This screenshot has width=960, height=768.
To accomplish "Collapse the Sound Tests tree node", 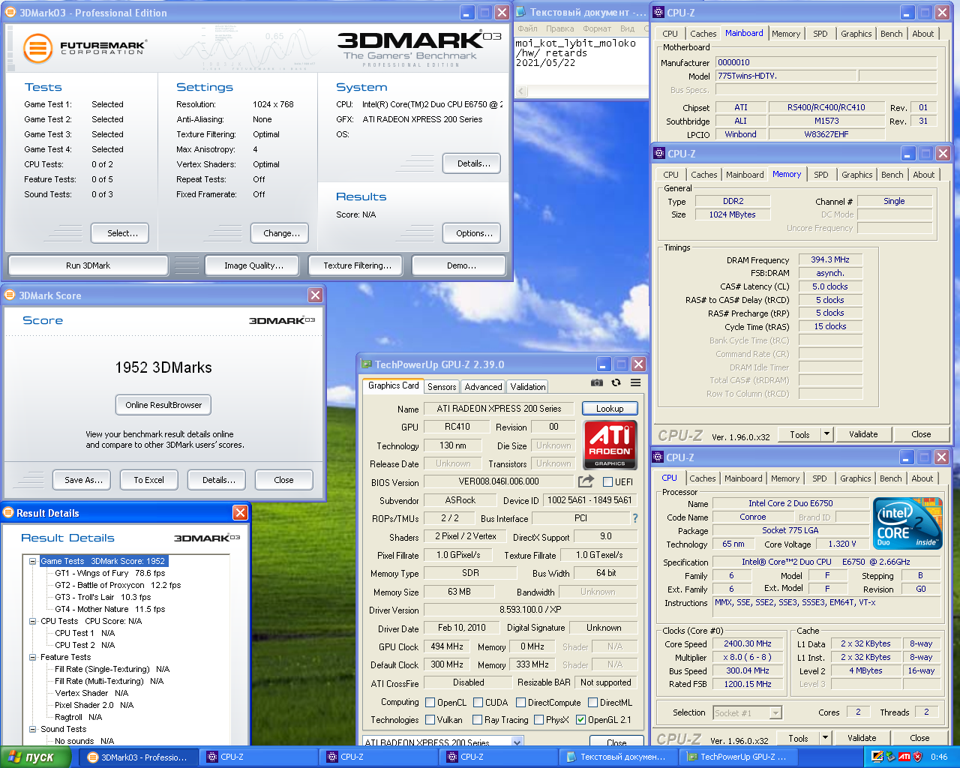I will tap(33, 729).
